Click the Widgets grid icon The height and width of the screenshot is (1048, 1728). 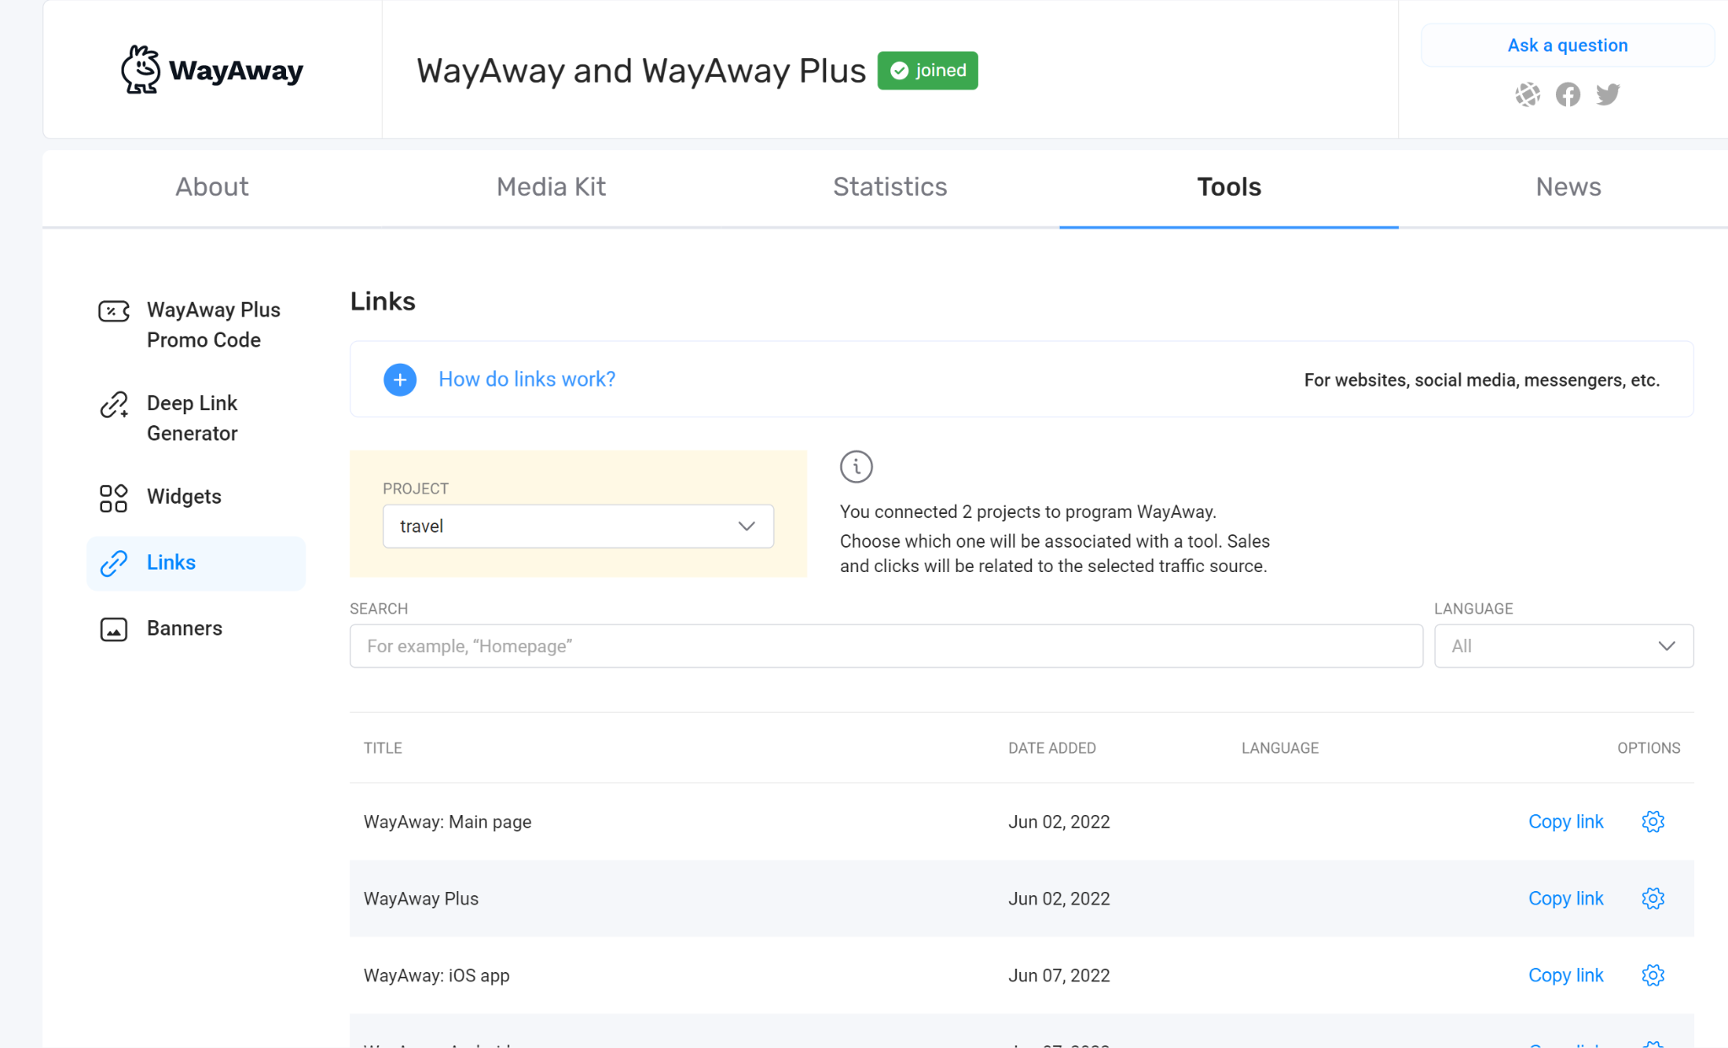click(114, 498)
